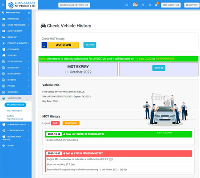Click the Reports document icon
Image resolution: width=200 pixels, height=178 pixels.
pos(4,80)
